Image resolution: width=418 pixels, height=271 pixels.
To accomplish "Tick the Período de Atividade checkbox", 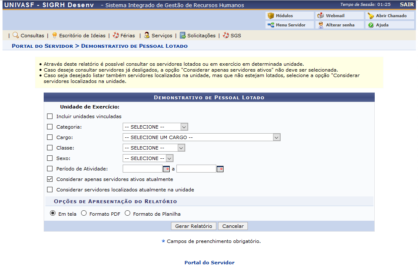I will click(x=50, y=169).
